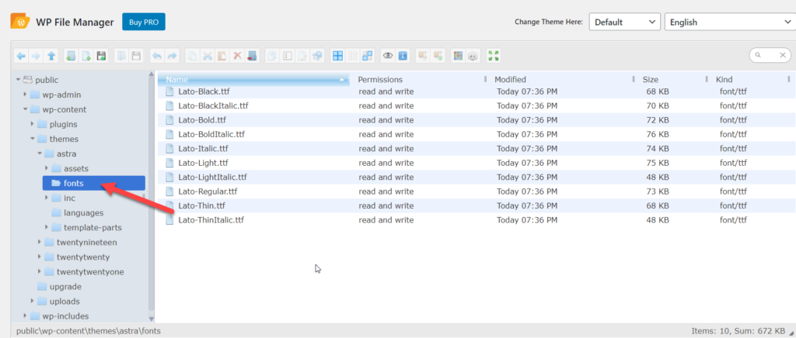Expand the wp-admin folder arrow
Image resolution: width=796 pixels, height=338 pixels.
[26, 95]
